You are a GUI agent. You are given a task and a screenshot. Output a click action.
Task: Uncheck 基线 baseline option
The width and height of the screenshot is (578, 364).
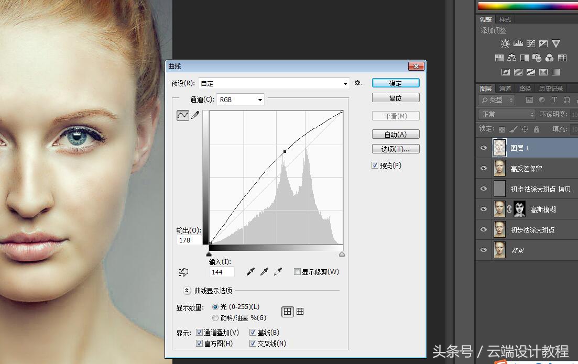[x=253, y=333]
